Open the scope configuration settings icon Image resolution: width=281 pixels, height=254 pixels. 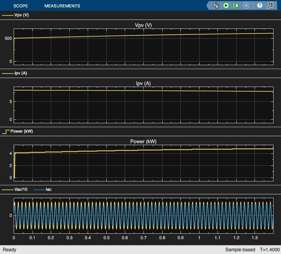(x=216, y=5)
